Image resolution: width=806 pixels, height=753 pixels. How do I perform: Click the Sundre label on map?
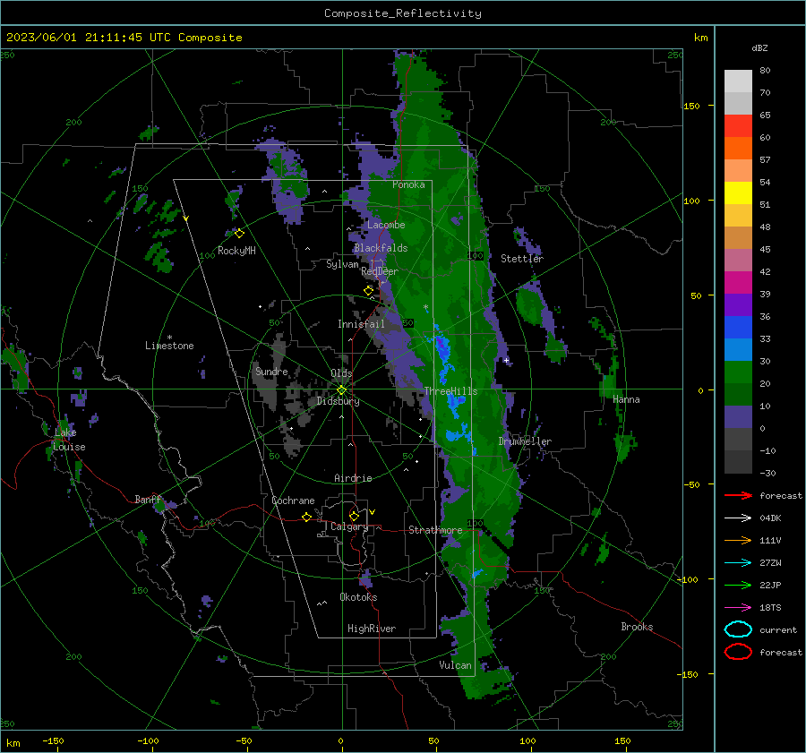[271, 371]
